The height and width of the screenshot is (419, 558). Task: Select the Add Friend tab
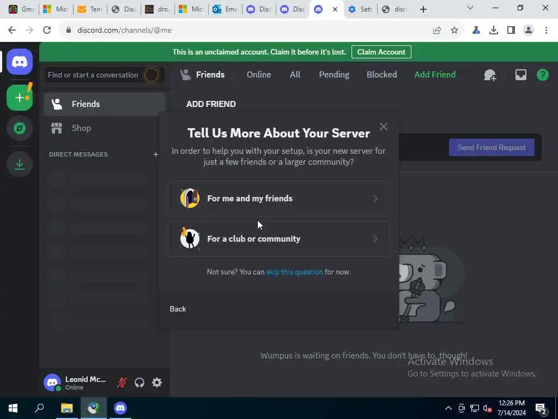(434, 74)
